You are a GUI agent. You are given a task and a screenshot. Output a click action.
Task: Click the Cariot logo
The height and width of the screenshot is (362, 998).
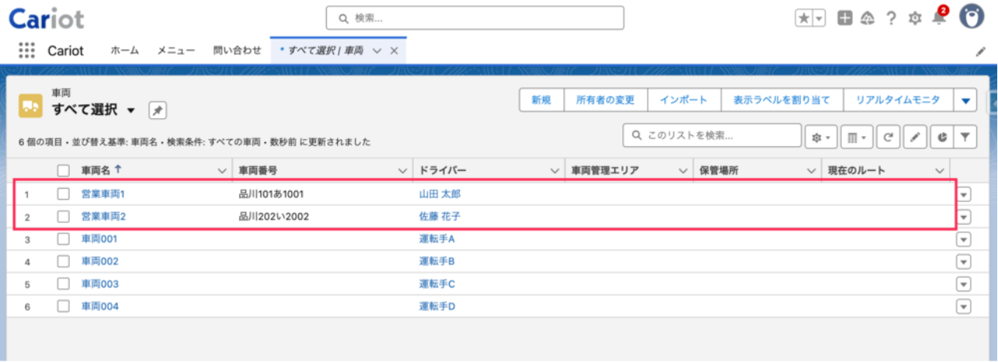coord(47,18)
